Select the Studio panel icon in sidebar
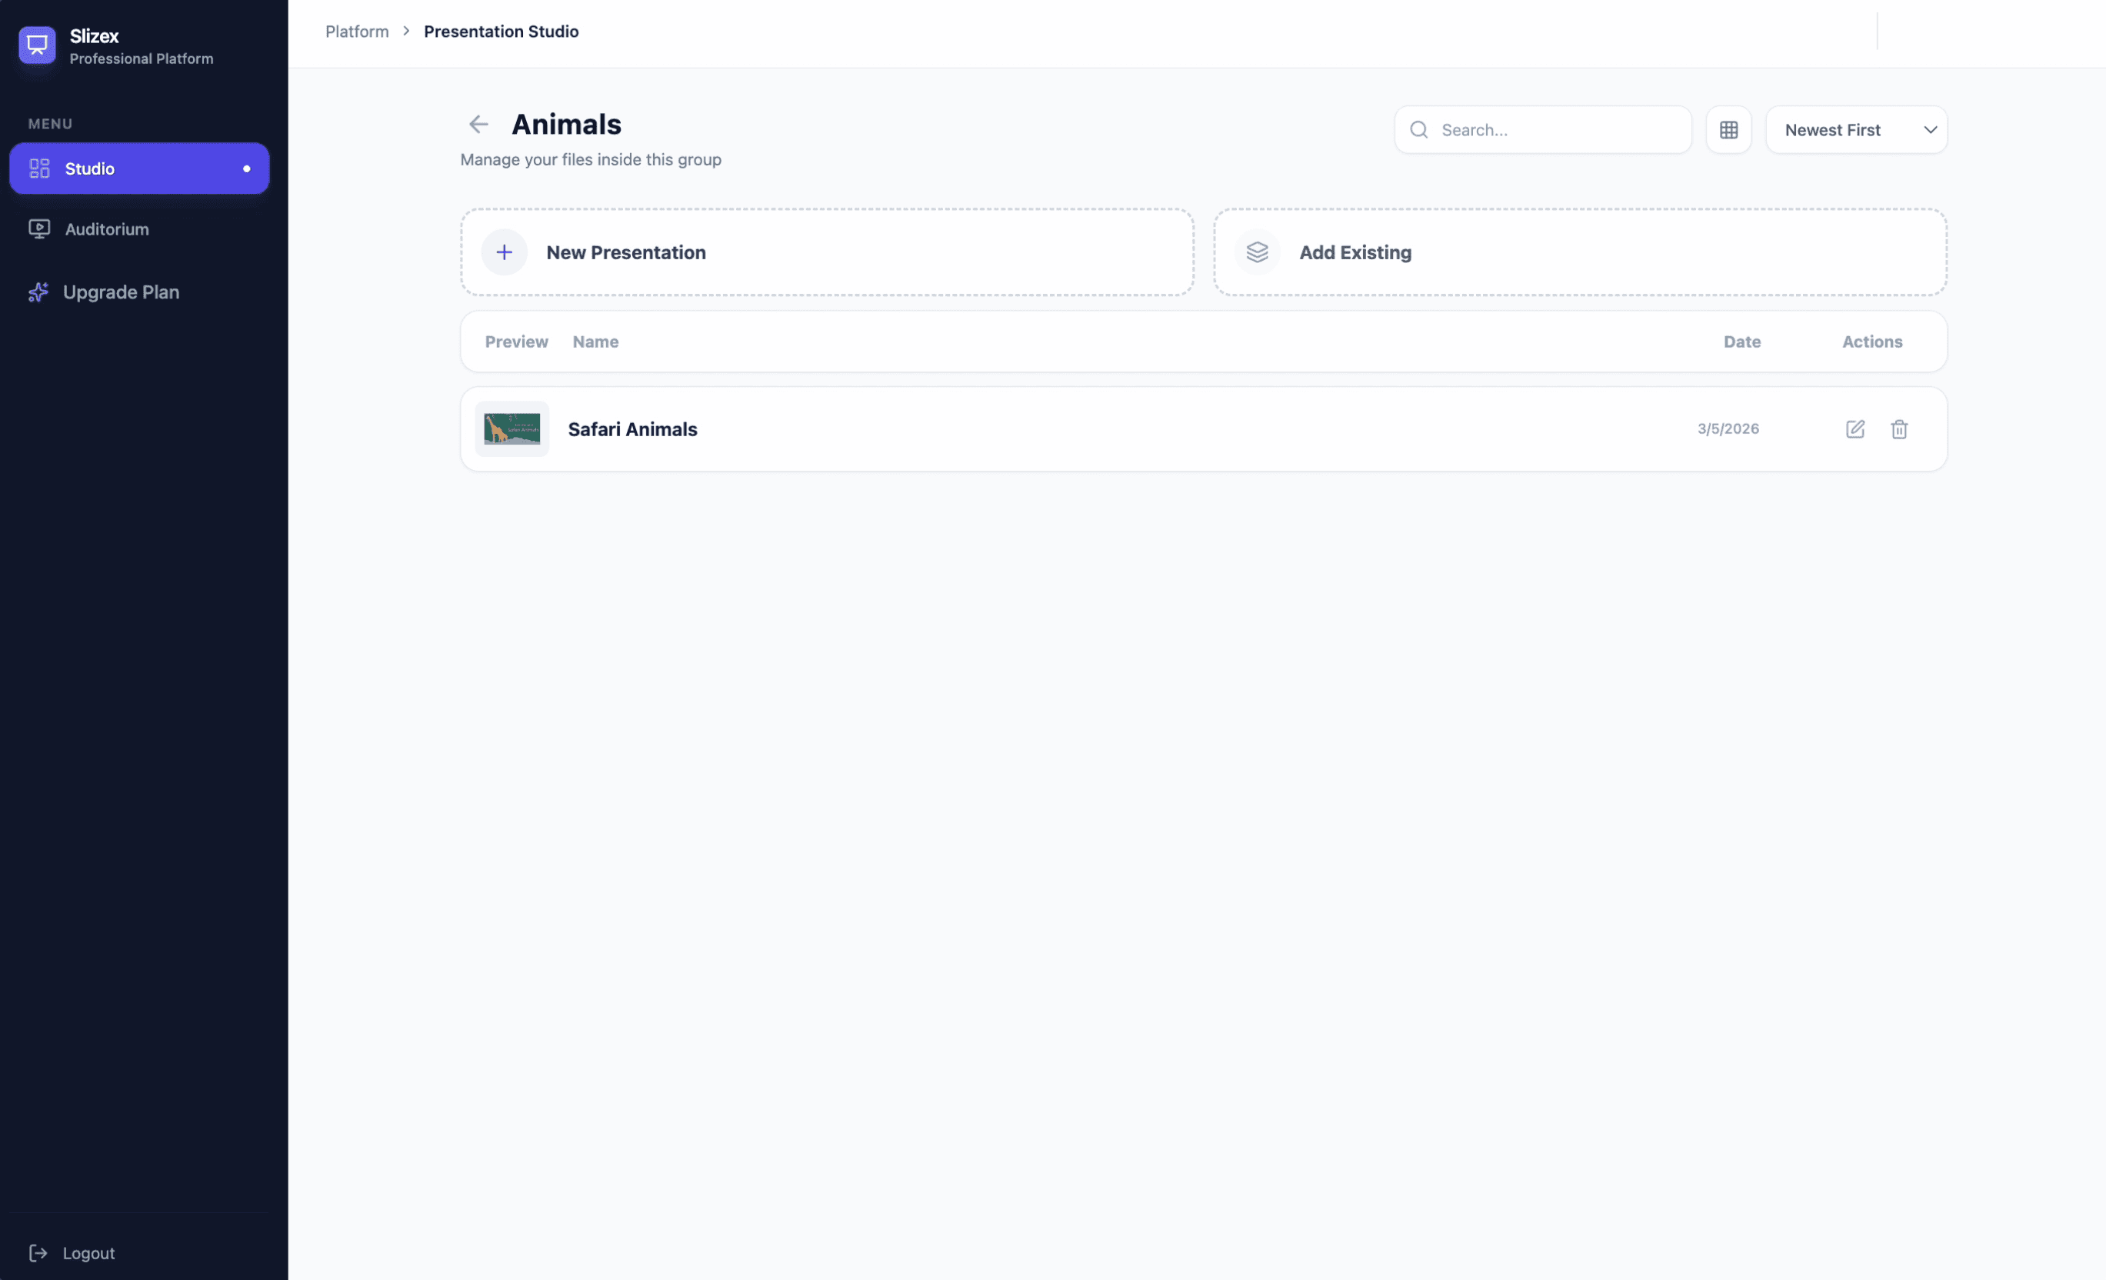The image size is (2106, 1280). click(38, 168)
